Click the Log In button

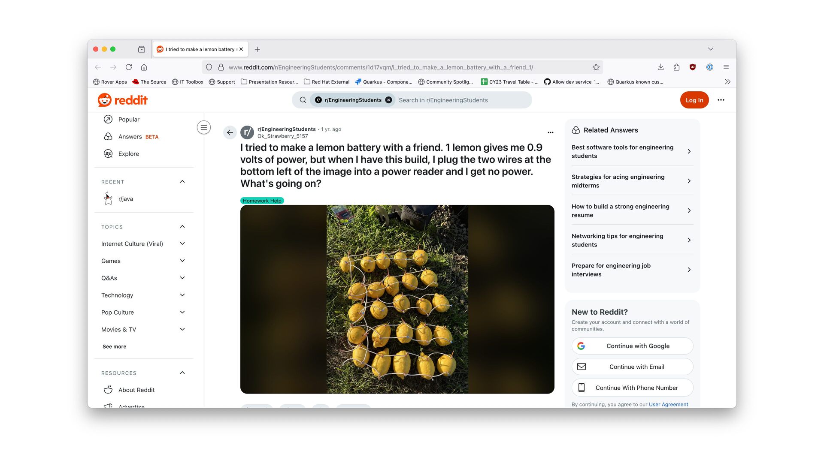694,100
